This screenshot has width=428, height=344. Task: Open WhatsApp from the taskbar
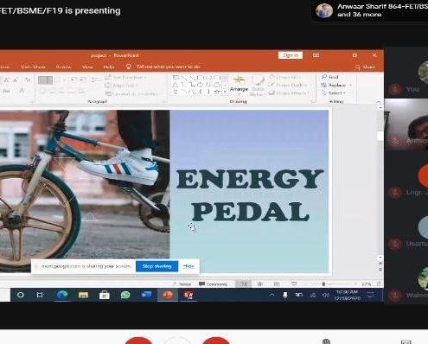pyautogui.click(x=125, y=295)
